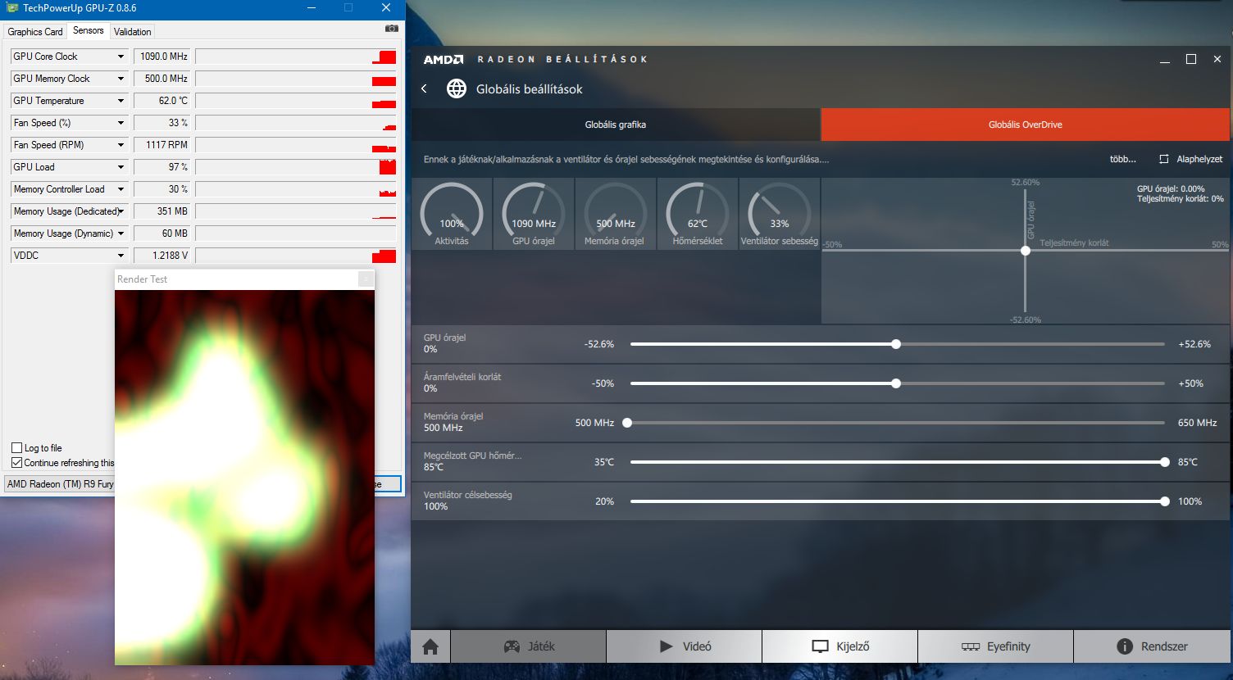Click the Render Test animation area
The width and height of the screenshot is (1233, 680).
click(244, 477)
